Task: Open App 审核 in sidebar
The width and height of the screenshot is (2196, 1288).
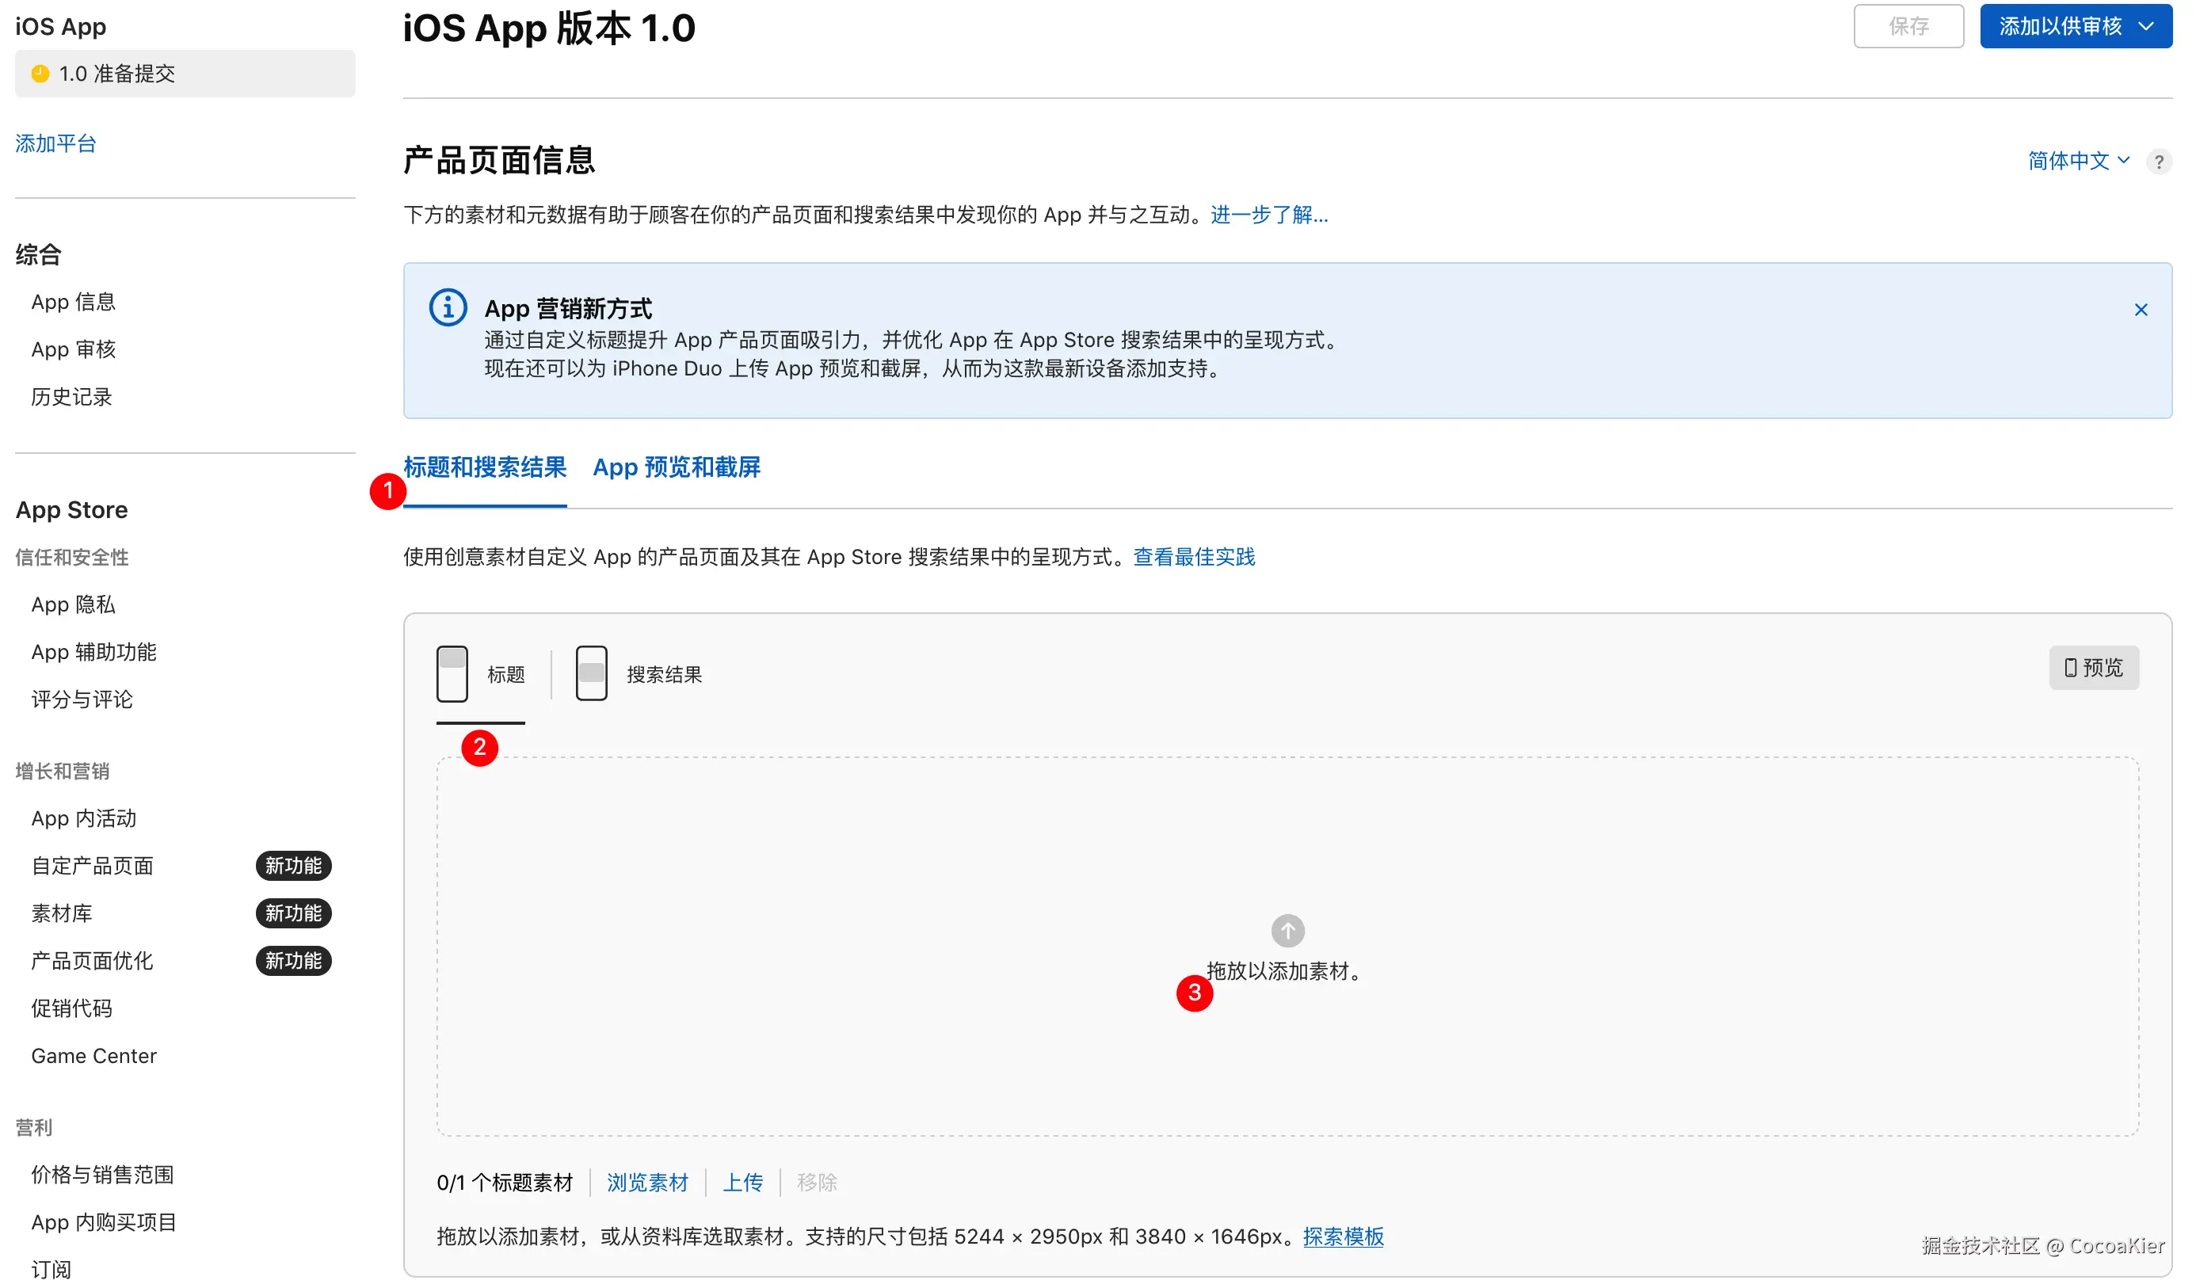Action: point(73,349)
